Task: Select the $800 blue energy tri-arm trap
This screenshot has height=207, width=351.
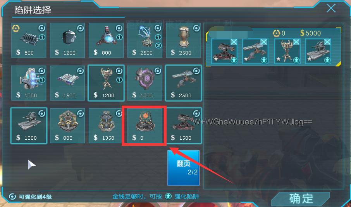Action: tap(106, 41)
